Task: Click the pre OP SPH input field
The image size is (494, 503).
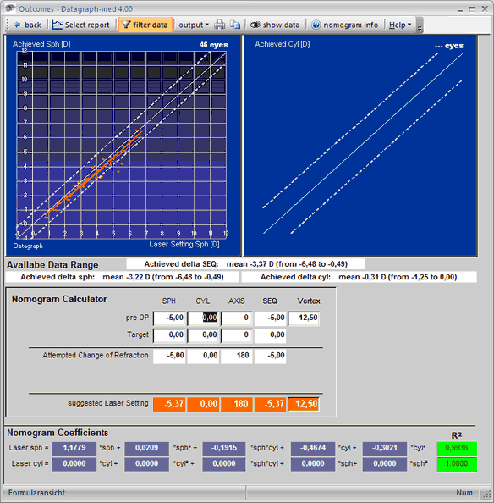Action: click(169, 318)
